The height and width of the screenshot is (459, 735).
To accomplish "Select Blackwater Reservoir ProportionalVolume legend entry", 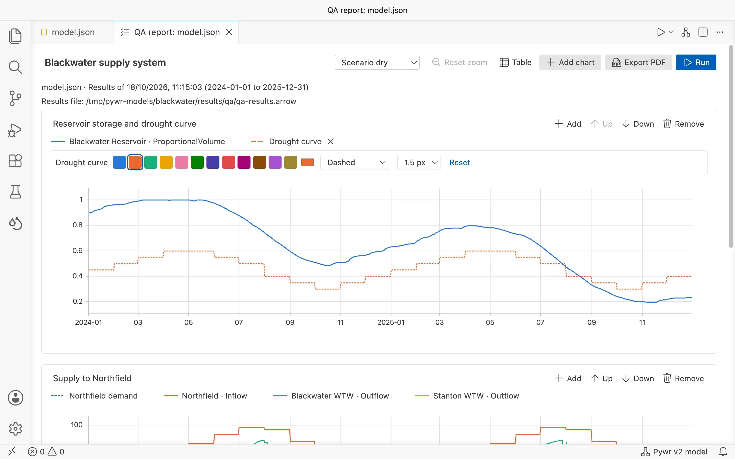I will (x=138, y=141).
